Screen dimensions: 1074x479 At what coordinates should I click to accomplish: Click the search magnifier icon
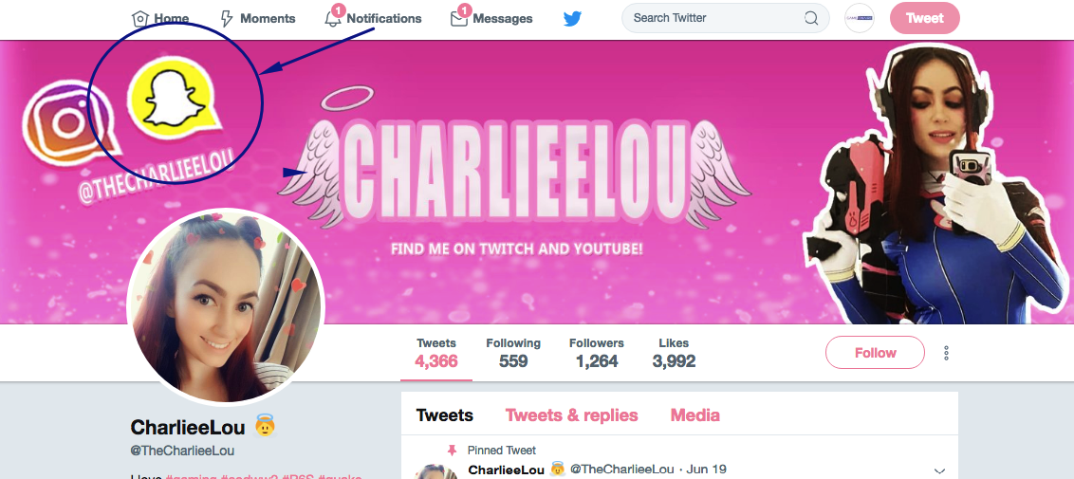pyautogui.click(x=811, y=18)
